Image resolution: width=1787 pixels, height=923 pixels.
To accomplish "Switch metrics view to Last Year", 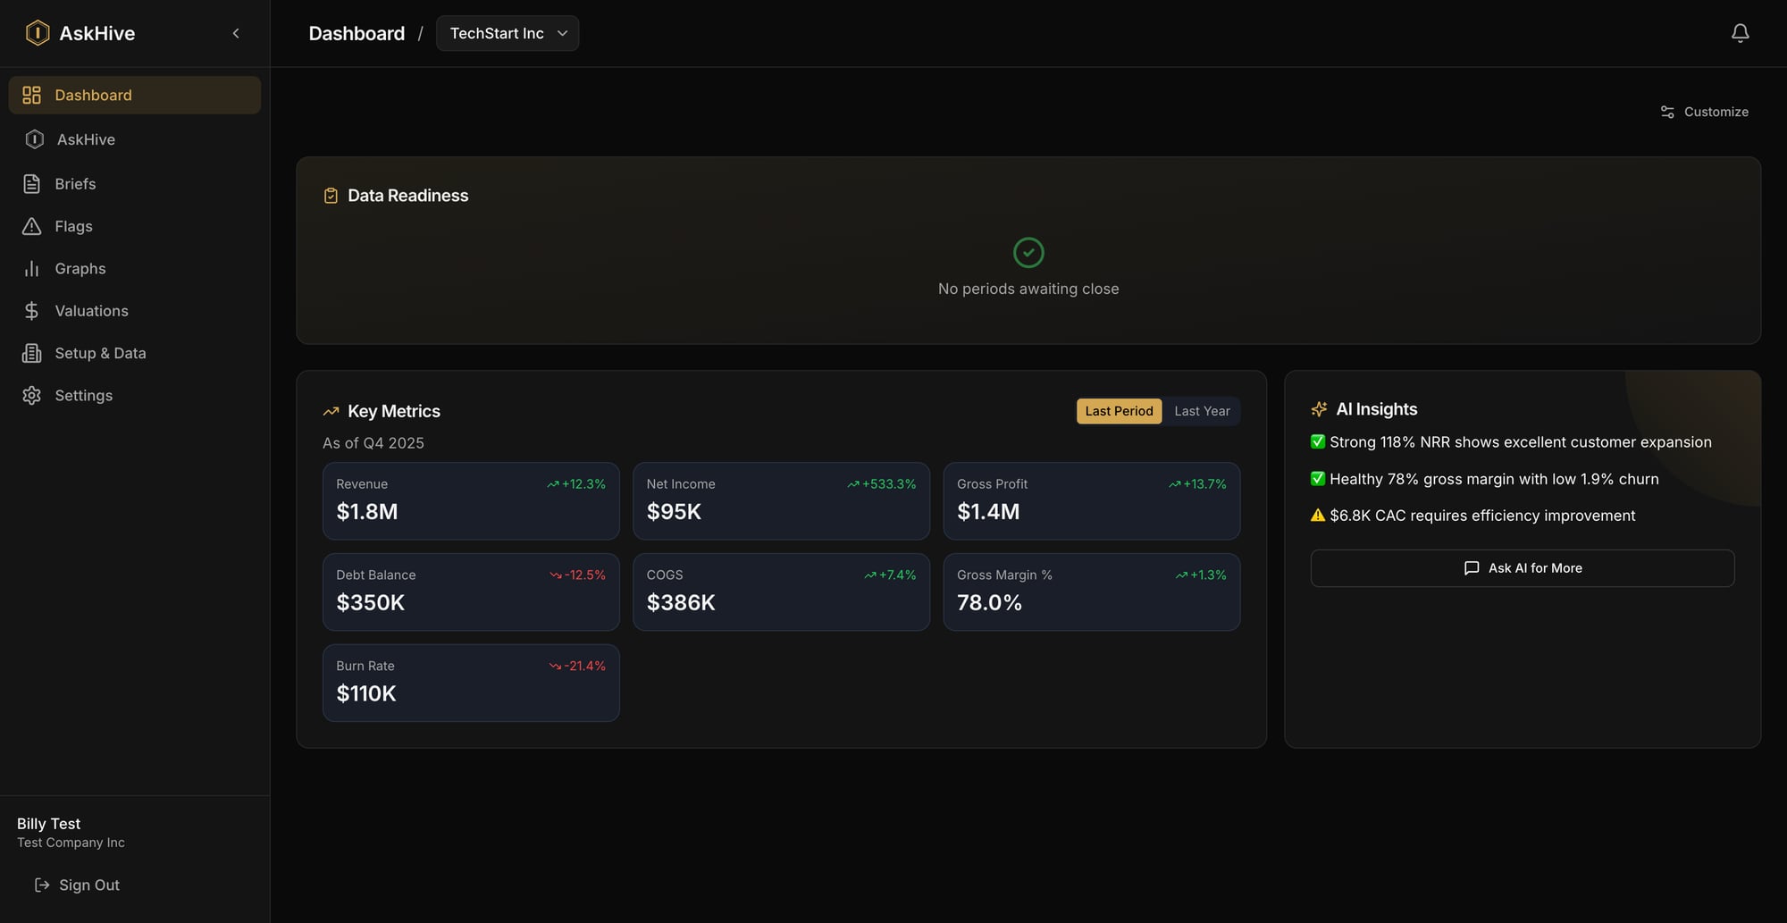I will pos(1201,411).
